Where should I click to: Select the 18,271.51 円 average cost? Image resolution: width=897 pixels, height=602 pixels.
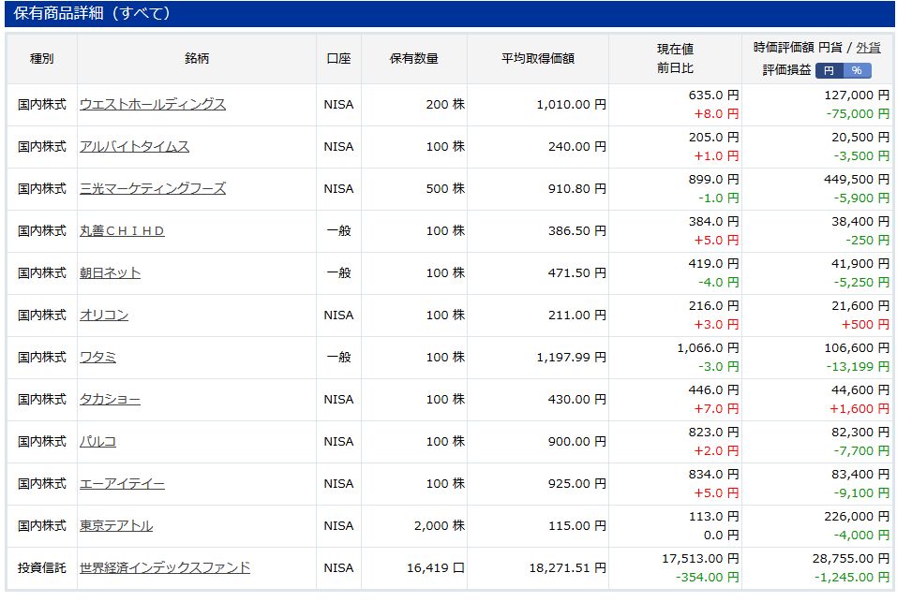point(567,567)
